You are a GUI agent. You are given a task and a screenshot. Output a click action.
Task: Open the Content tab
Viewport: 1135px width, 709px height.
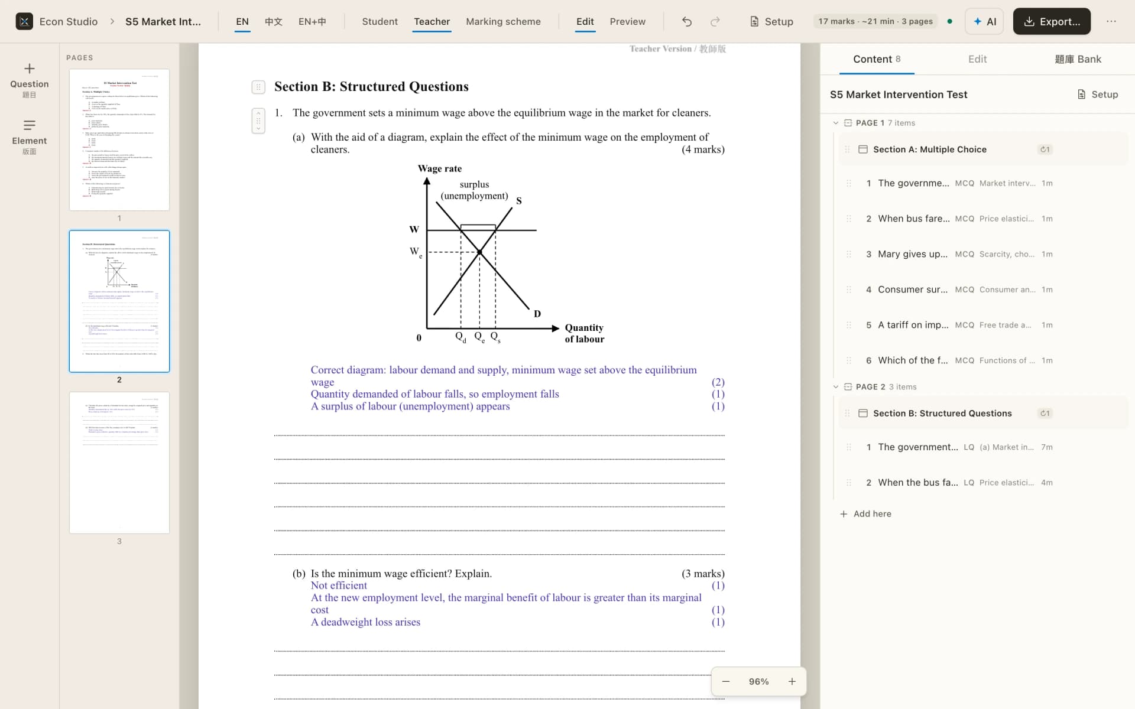click(877, 59)
